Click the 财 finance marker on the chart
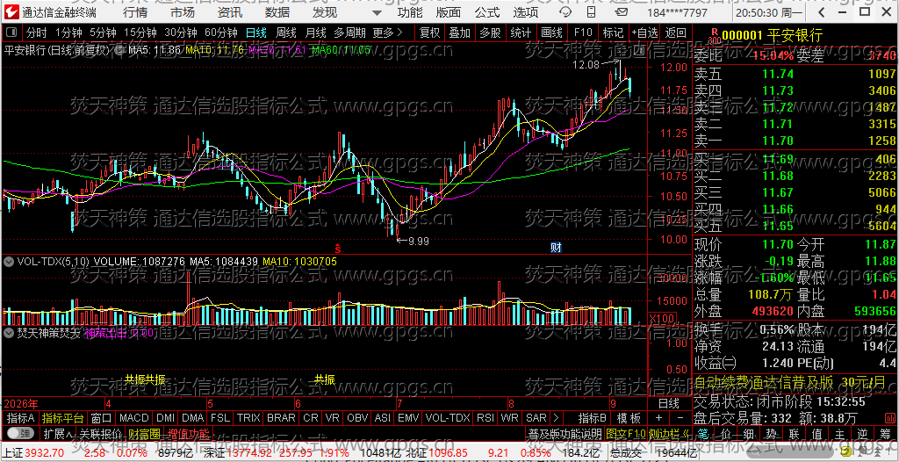 click(556, 248)
